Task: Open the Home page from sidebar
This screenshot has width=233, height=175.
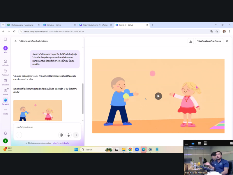Action: click(5, 62)
